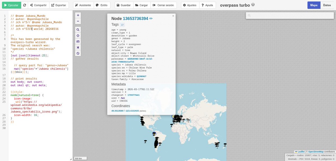Click the map image overlay icon
This screenshot has height=161, width=336.
[x=78, y=41]
